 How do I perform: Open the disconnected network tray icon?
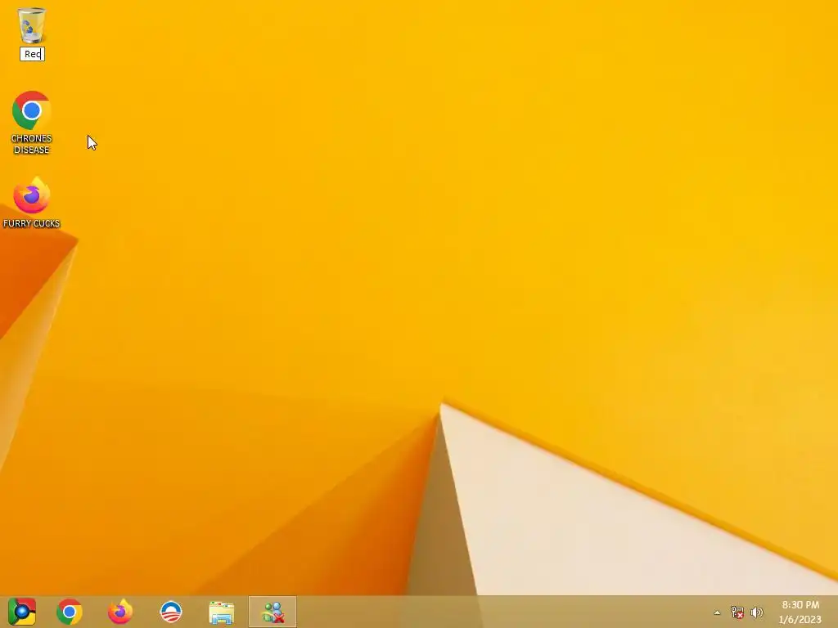[737, 612]
